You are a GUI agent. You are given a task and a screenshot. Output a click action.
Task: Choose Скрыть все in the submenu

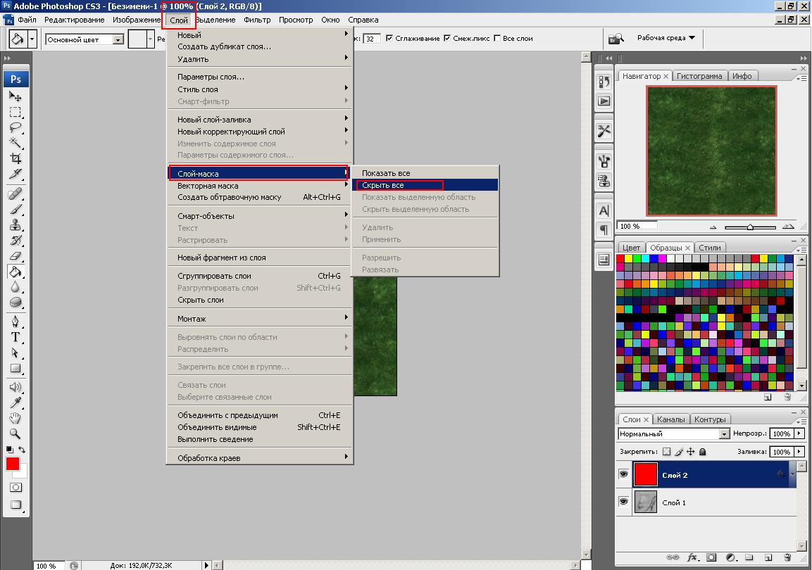[383, 185]
